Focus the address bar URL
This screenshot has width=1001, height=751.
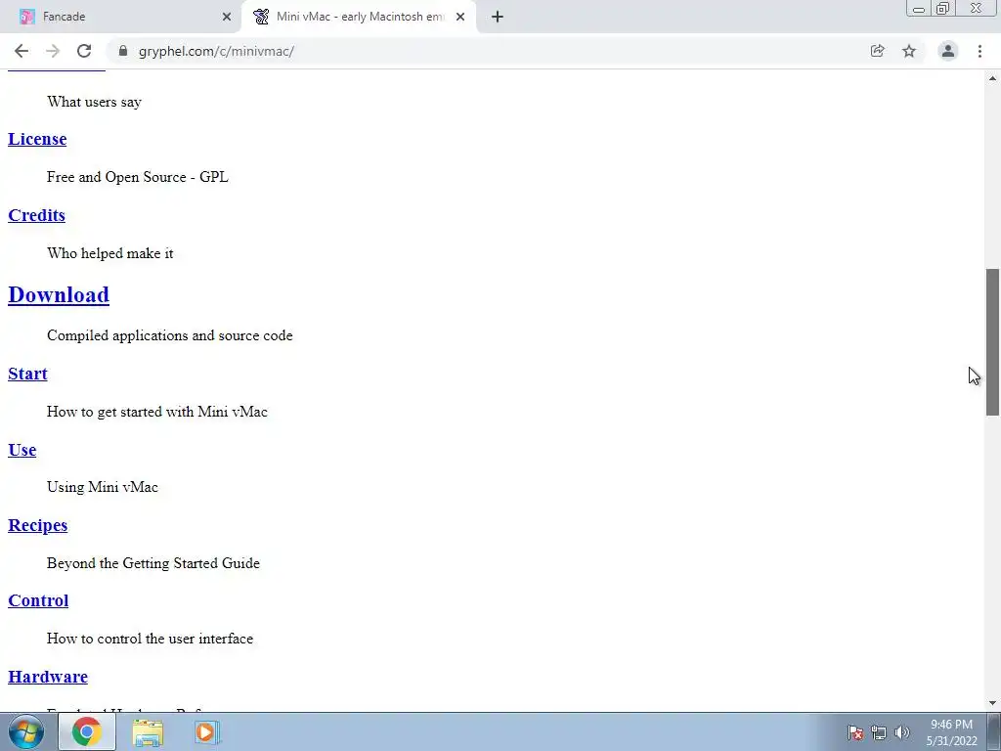click(216, 51)
